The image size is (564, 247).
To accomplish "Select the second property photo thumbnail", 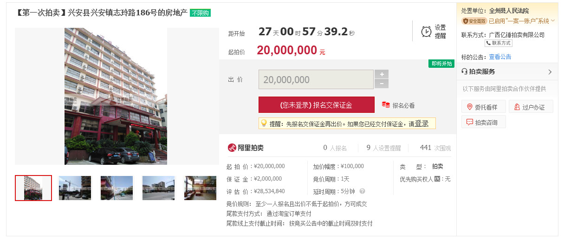I will pyautogui.click(x=75, y=188).
